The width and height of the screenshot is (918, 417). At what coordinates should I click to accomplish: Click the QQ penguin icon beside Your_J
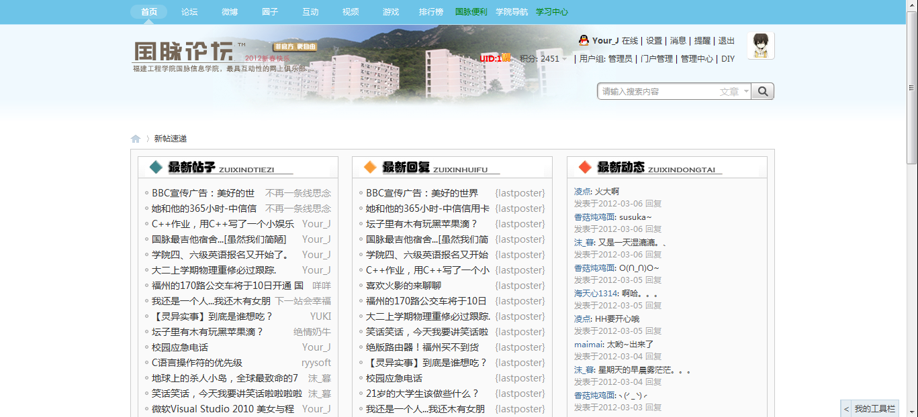pyautogui.click(x=584, y=40)
